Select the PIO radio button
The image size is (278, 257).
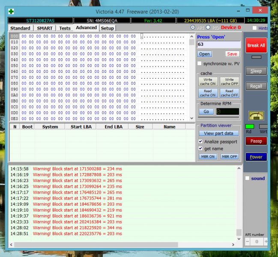pos(209,27)
